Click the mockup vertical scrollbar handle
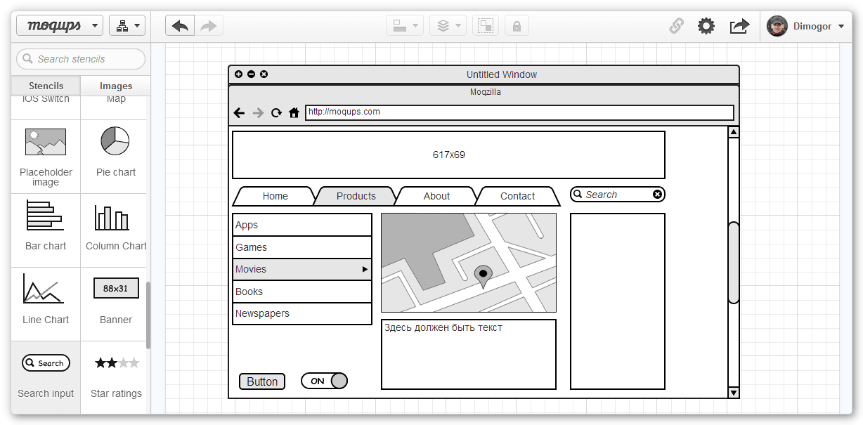Image resolution: width=863 pixels, height=425 pixels. pyautogui.click(x=734, y=262)
